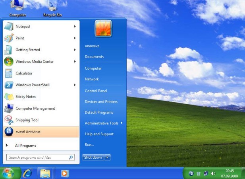Viewport: 245px width, 179px height.
Task: Expand All Programs list
Action: tap(41, 146)
